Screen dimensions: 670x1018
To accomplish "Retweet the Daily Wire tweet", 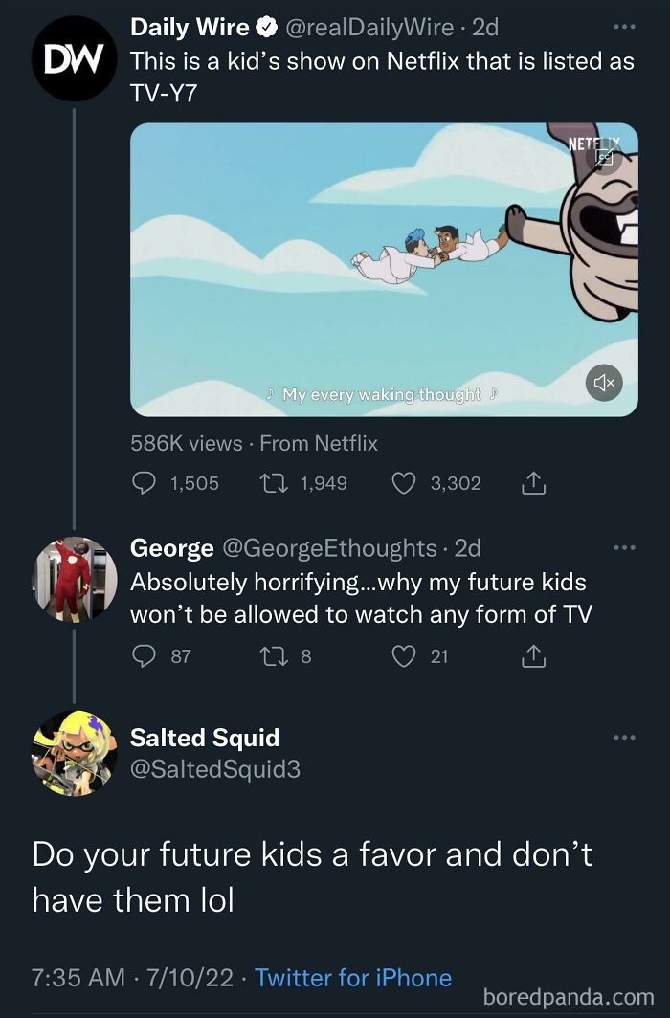I will point(276,483).
